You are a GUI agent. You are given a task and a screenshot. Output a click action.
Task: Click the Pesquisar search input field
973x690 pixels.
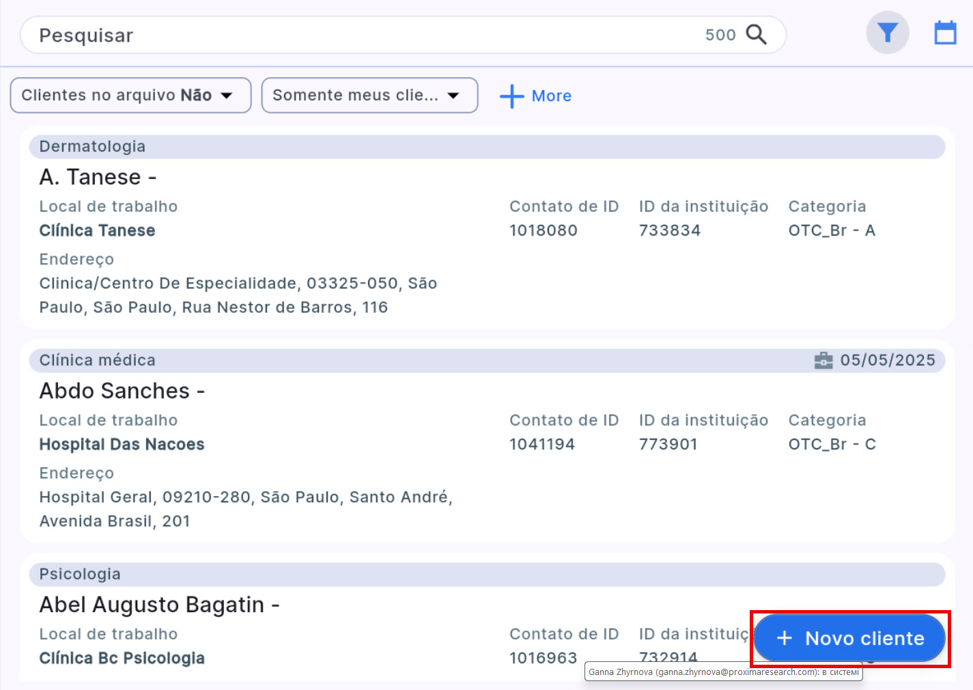click(273, 35)
